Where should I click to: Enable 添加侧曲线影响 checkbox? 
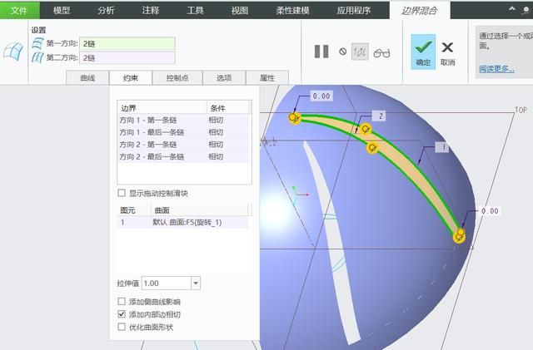[122, 301]
